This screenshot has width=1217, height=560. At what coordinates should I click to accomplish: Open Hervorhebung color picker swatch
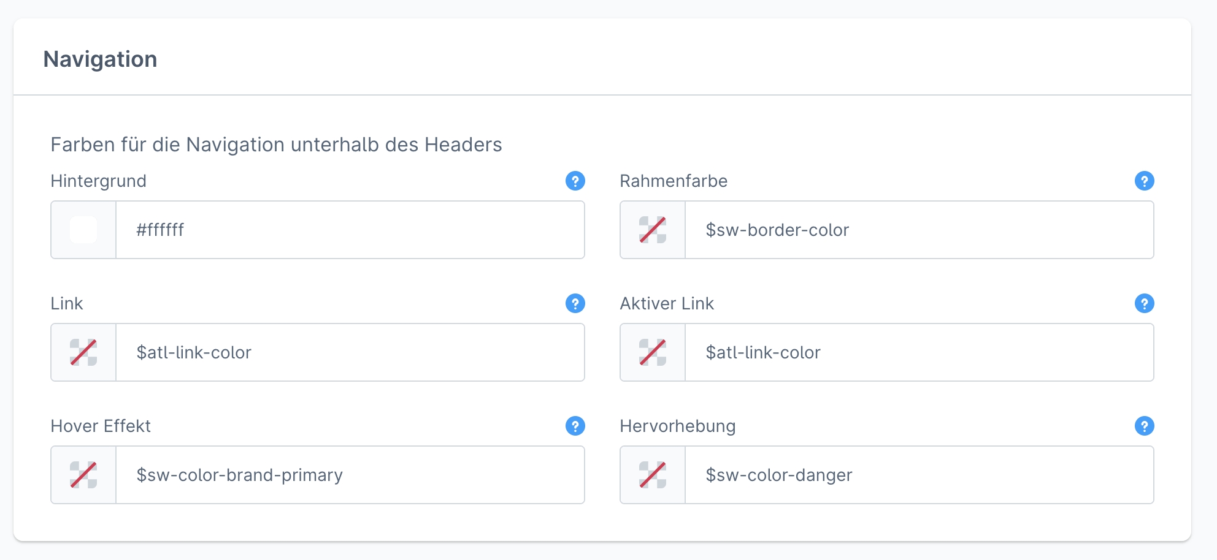point(653,475)
